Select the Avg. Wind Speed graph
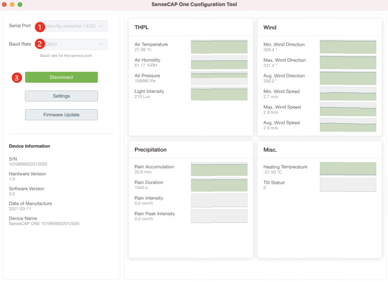 [348, 125]
